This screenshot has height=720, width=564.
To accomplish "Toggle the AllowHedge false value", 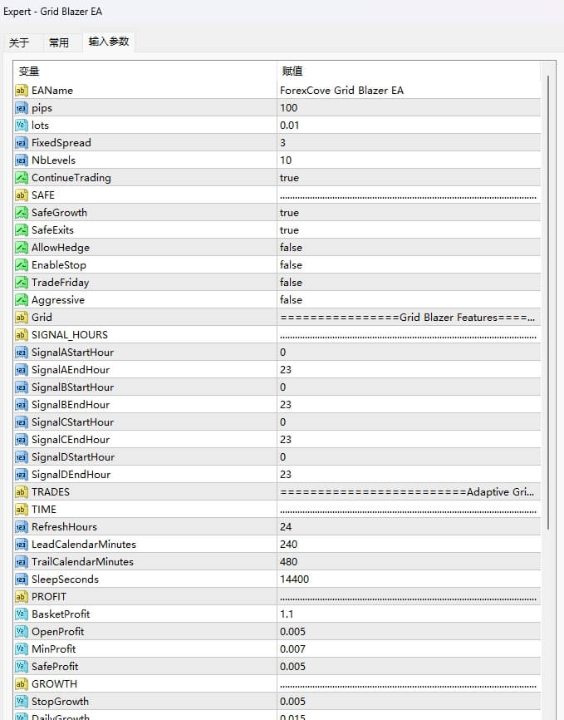I will [407, 248].
